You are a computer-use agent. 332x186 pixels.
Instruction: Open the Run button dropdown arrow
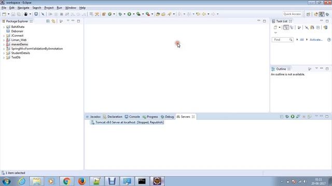[x=134, y=14]
